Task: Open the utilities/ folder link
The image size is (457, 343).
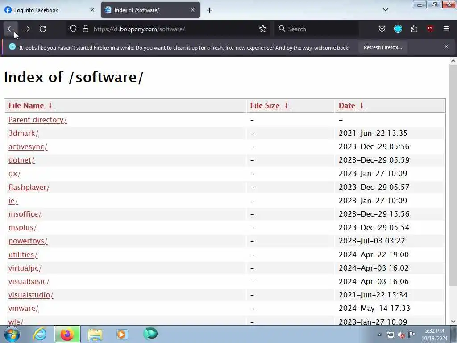Action: coord(23,255)
